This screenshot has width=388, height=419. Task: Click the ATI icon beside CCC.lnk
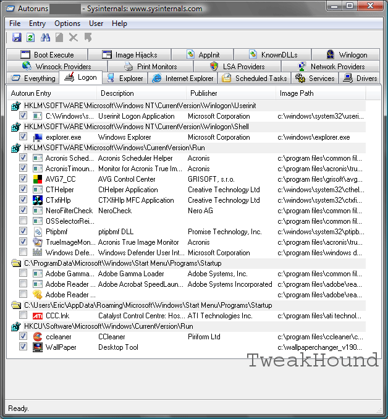pos(38,316)
